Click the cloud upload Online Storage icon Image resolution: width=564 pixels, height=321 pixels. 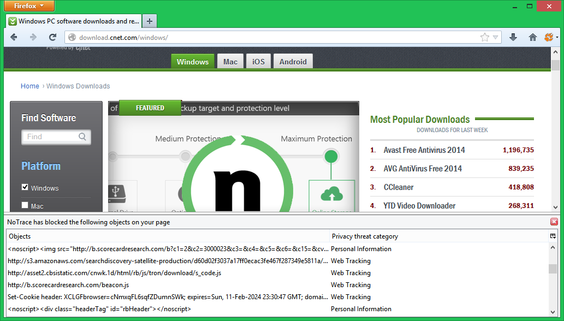331,194
